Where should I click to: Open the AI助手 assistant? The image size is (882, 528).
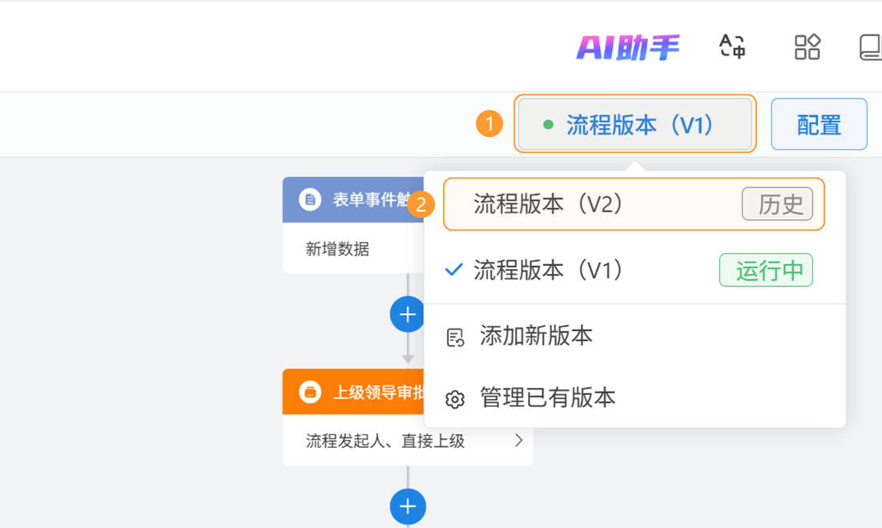[x=627, y=48]
